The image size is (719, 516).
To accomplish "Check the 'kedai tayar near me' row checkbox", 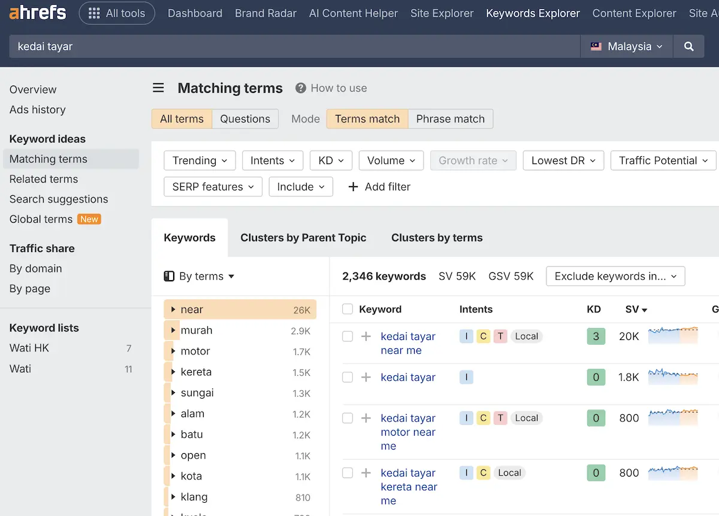I will (x=348, y=336).
